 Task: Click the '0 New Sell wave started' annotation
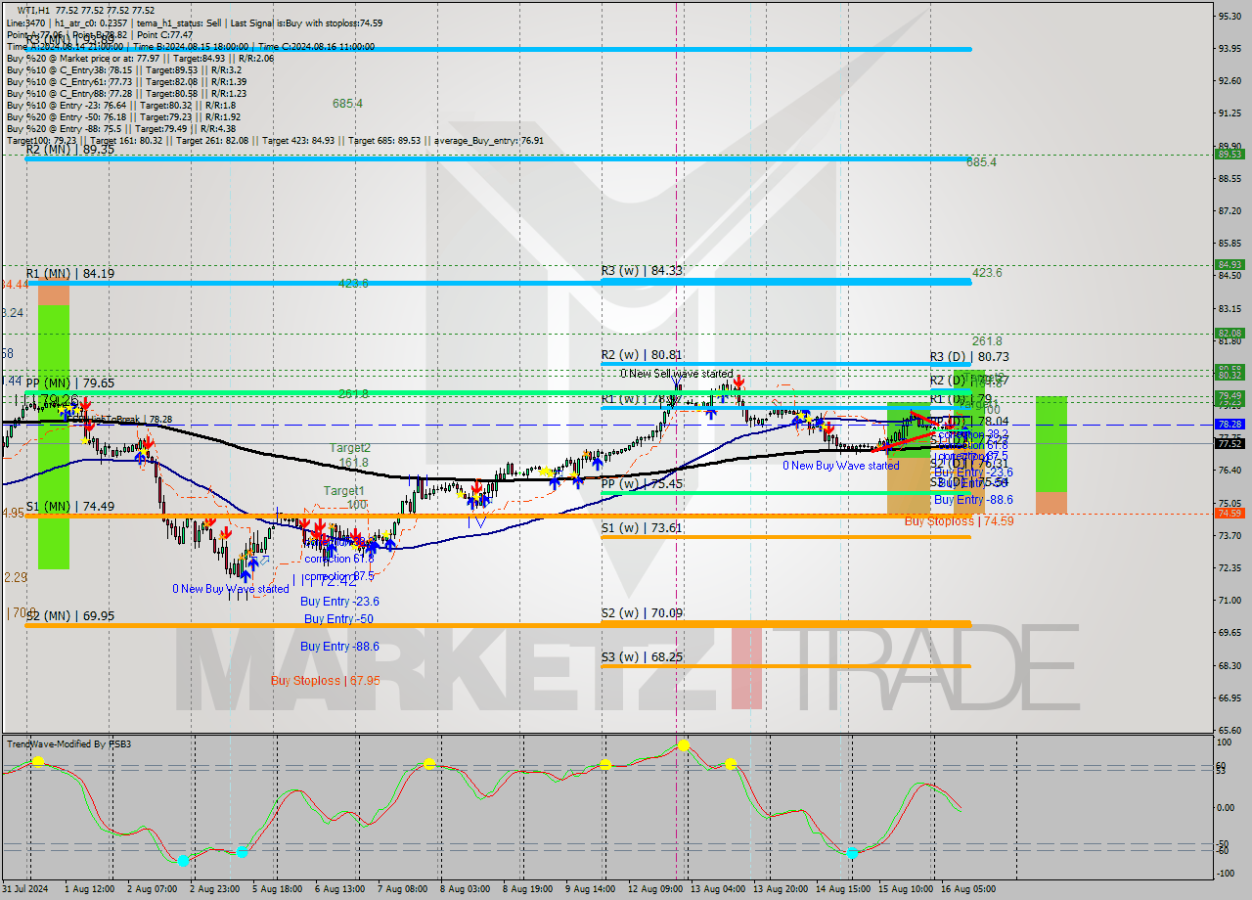click(677, 374)
